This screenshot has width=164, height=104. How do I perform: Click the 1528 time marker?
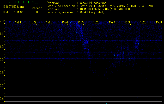click(x=127, y=22)
